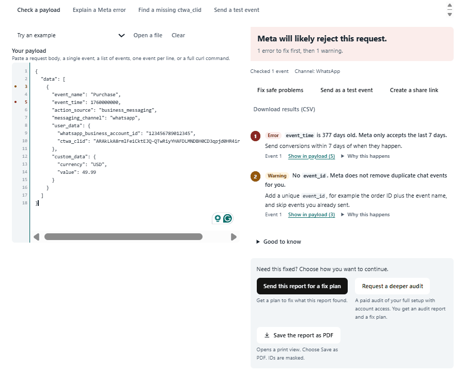Click the warning number 2 badge
Image resolution: width=465 pixels, height=373 pixels.
tap(255, 176)
